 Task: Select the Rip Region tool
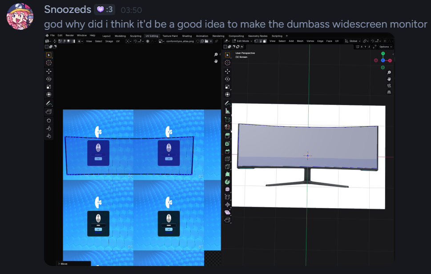pyautogui.click(x=227, y=220)
